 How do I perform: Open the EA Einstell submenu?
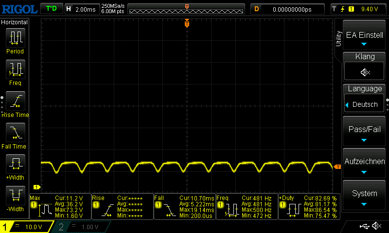(x=364, y=35)
